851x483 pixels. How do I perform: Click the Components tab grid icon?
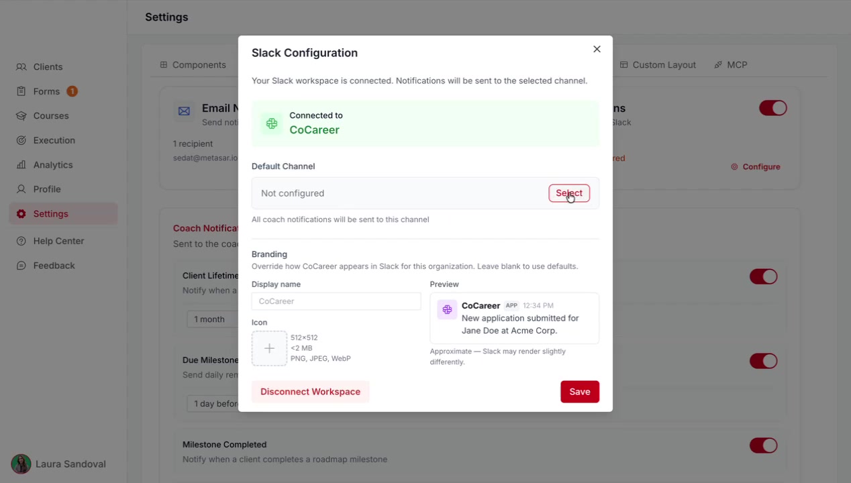[x=163, y=65]
